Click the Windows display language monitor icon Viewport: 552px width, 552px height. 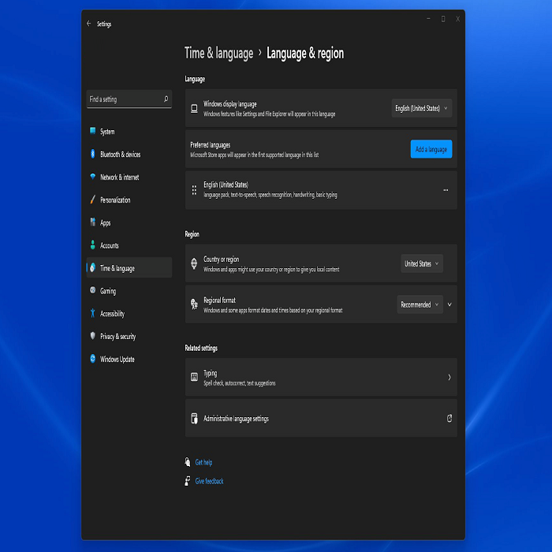[194, 109]
